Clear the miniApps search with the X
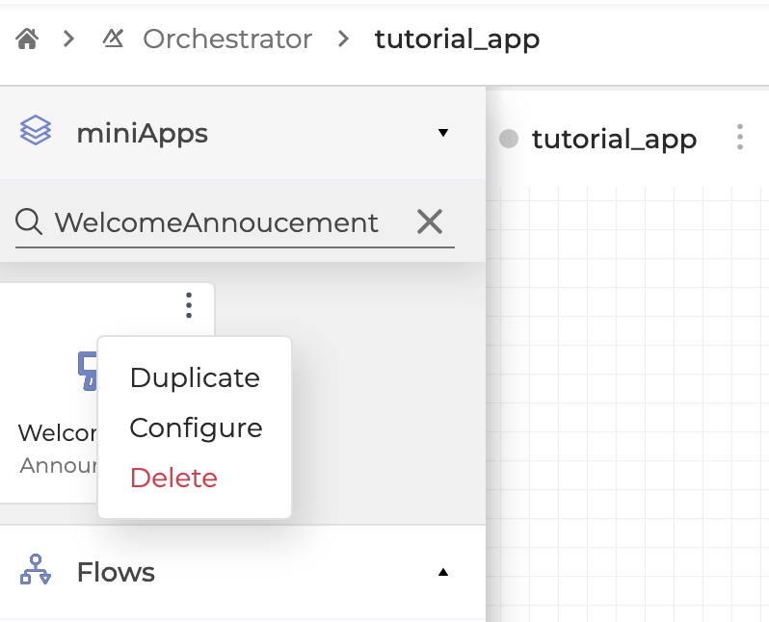This screenshot has height=622, width=769. [x=429, y=222]
